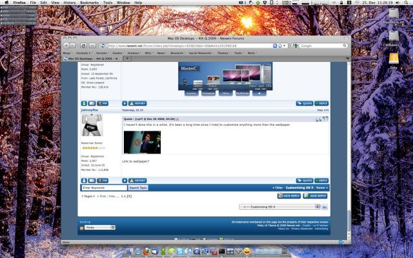Open Adium smiley icon in Dock
413x258 pixels.
247,252
